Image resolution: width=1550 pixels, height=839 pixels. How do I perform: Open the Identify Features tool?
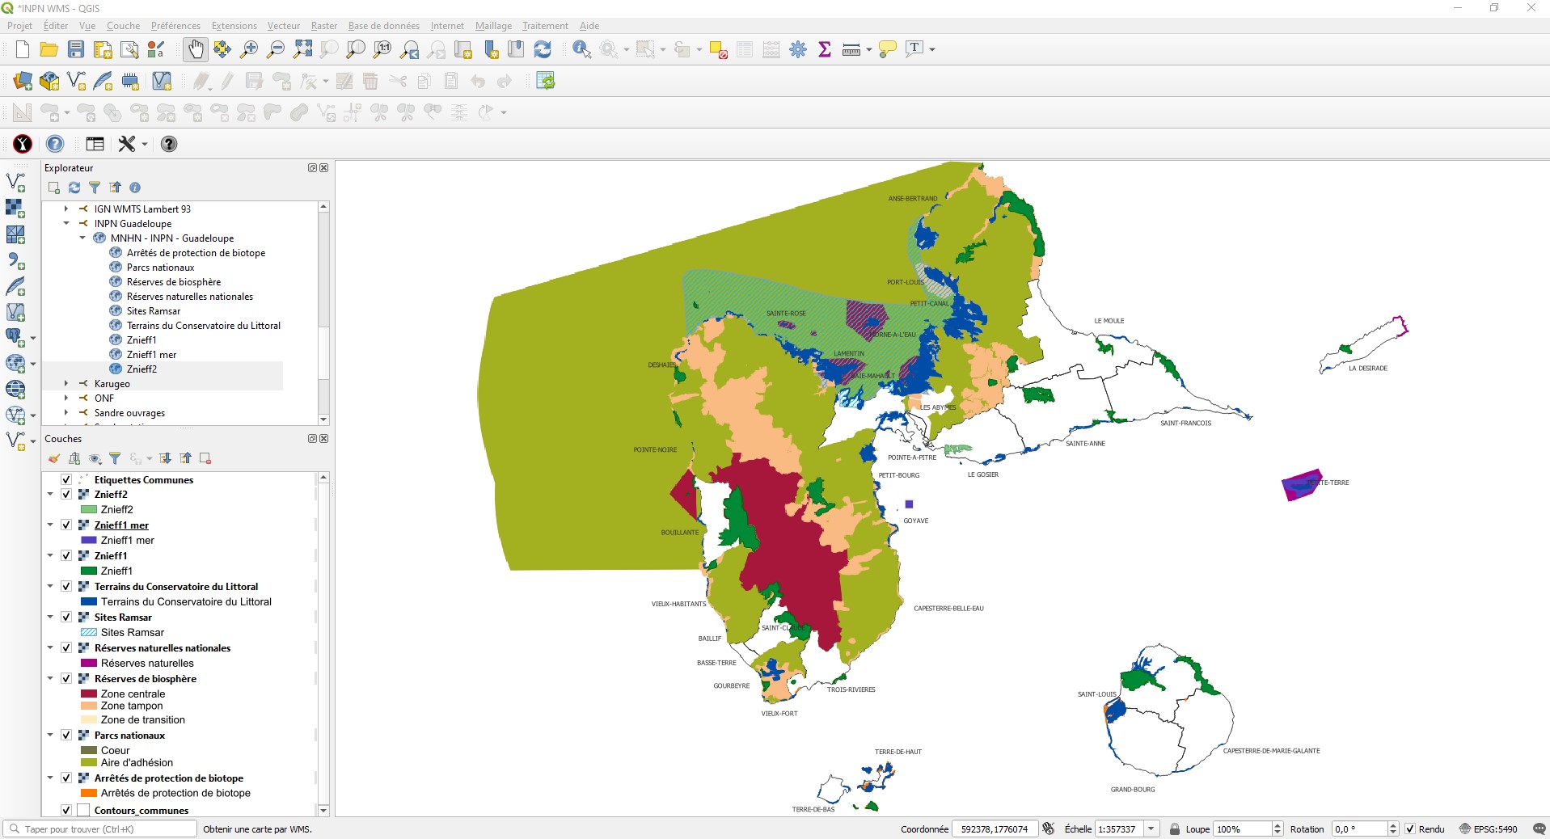pos(581,49)
